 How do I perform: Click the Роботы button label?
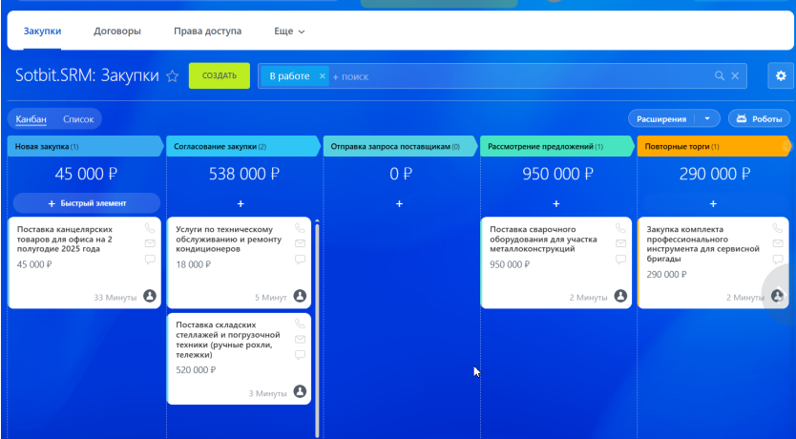[767, 118]
